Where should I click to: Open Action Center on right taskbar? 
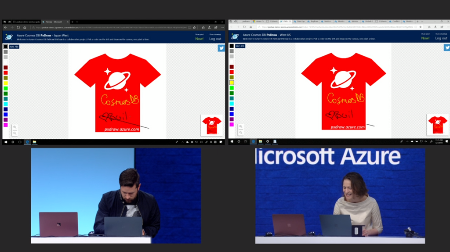coord(447,141)
